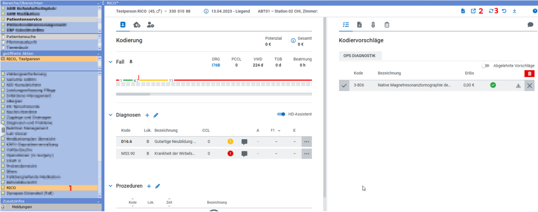Viewport: 538px width, 212px height.
Task: Edit procedures with the pencil icon
Action: (158, 186)
